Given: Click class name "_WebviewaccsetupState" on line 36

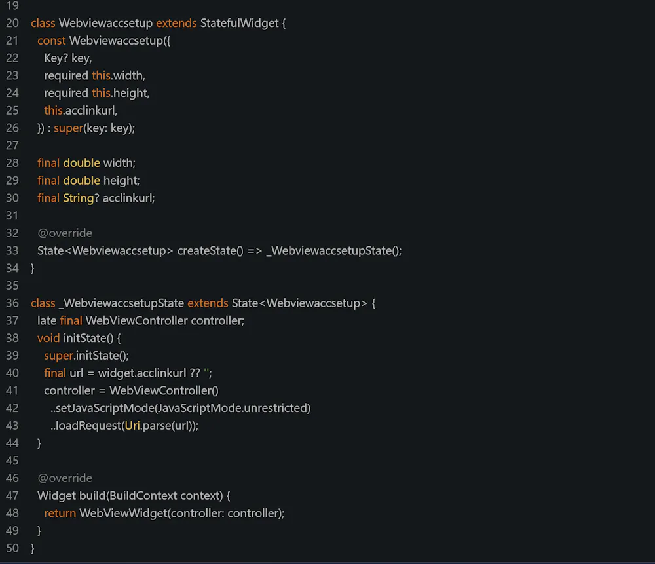Looking at the screenshot, I should click(122, 303).
